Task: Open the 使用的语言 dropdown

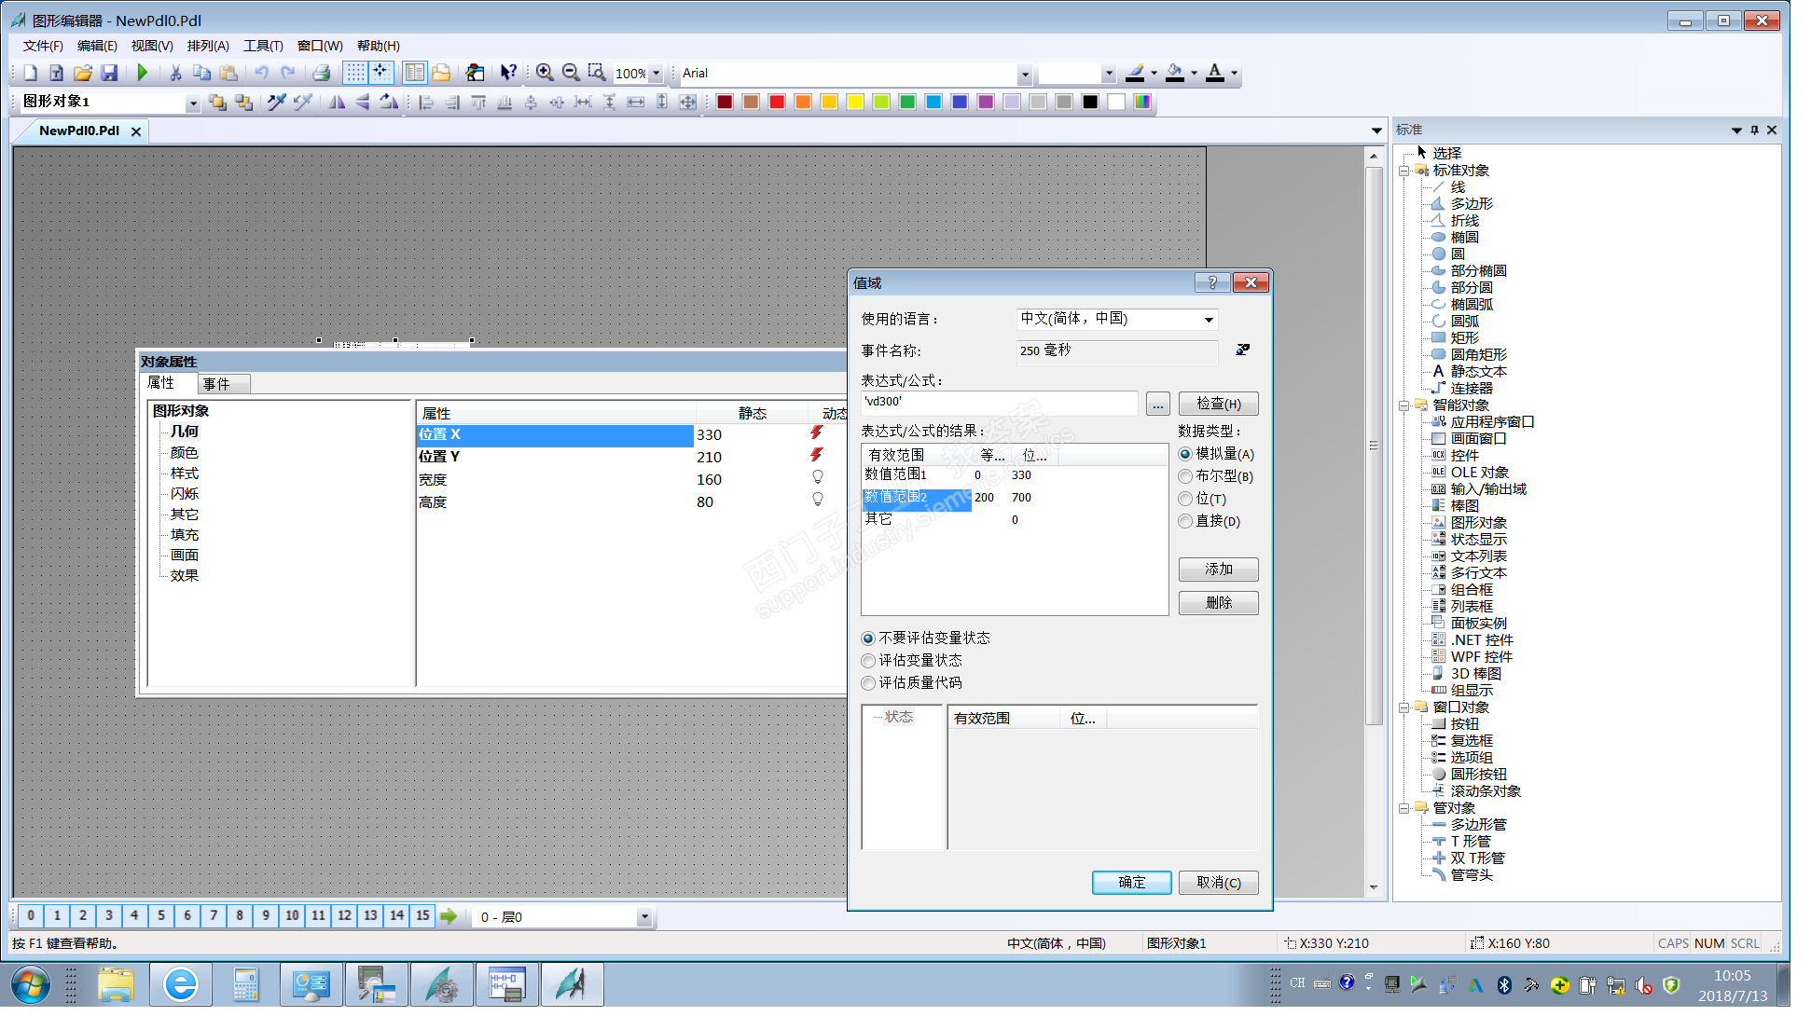Action: [x=1209, y=320]
